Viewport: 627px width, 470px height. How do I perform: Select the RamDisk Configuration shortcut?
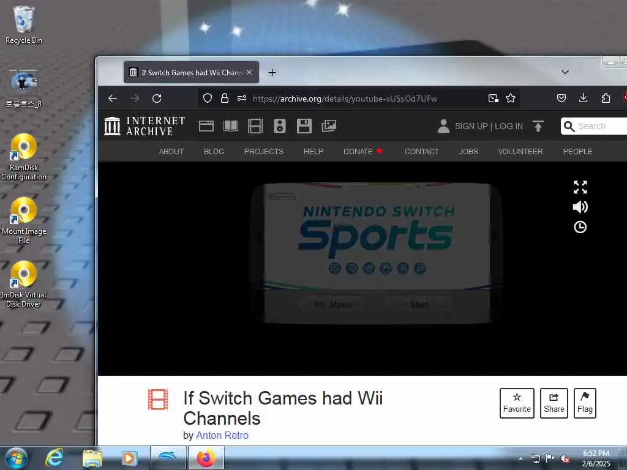click(x=24, y=157)
